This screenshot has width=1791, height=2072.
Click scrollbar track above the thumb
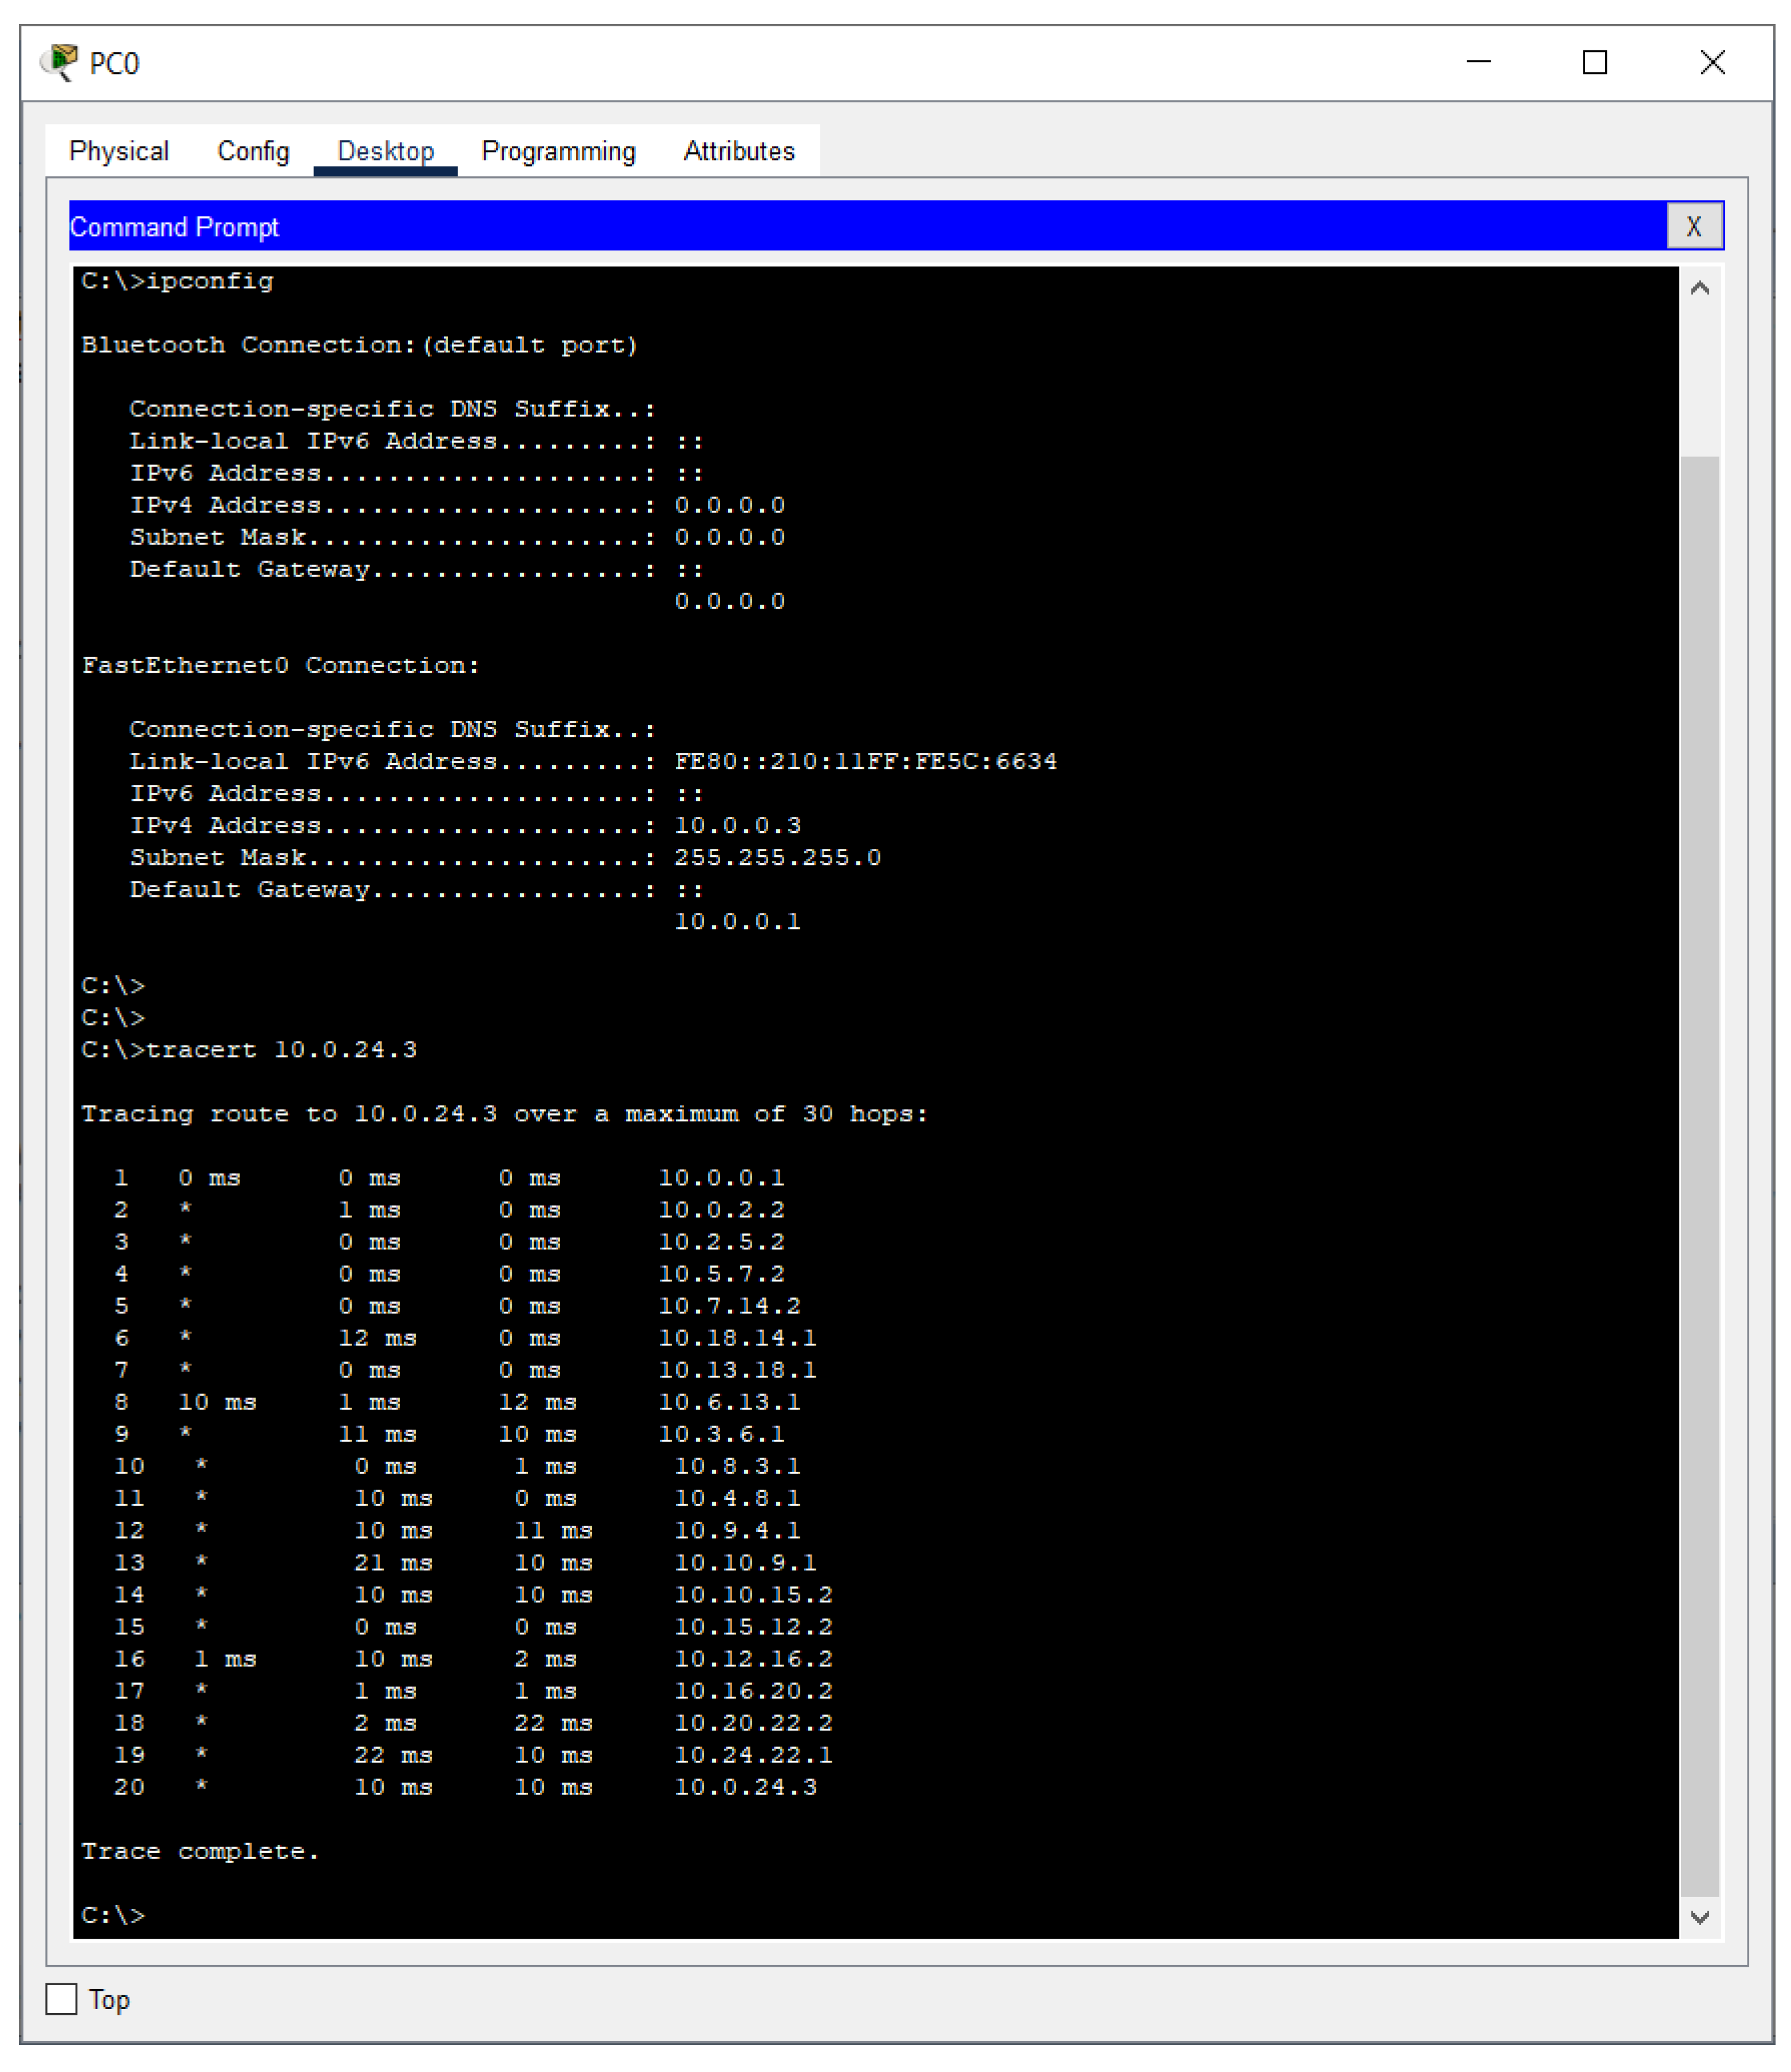pyautogui.click(x=1699, y=380)
